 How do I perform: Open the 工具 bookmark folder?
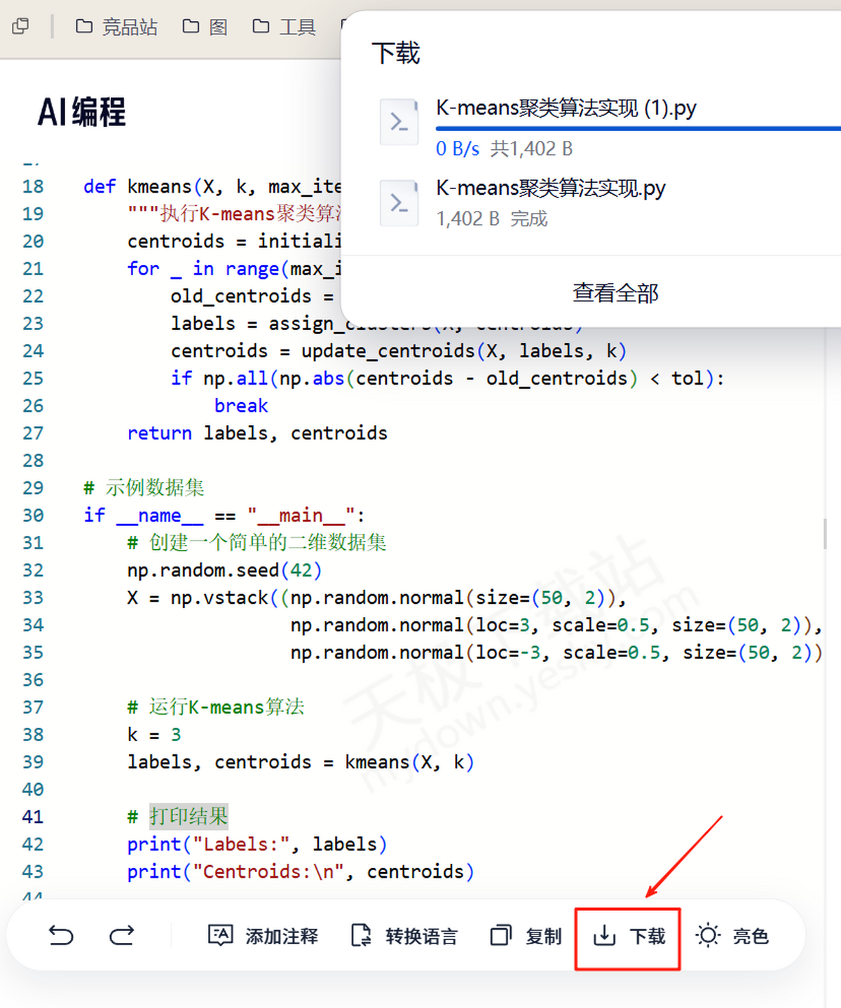[284, 27]
